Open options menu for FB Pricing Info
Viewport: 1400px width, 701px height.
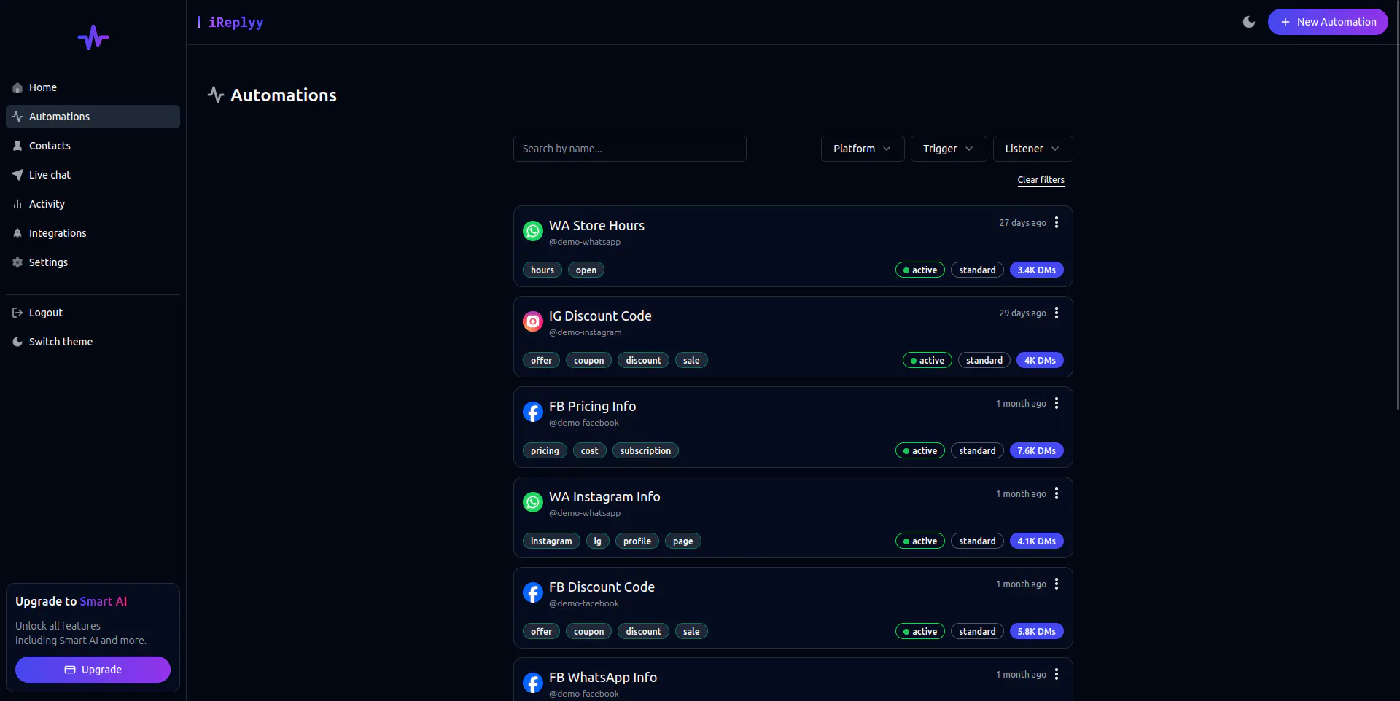1057,403
